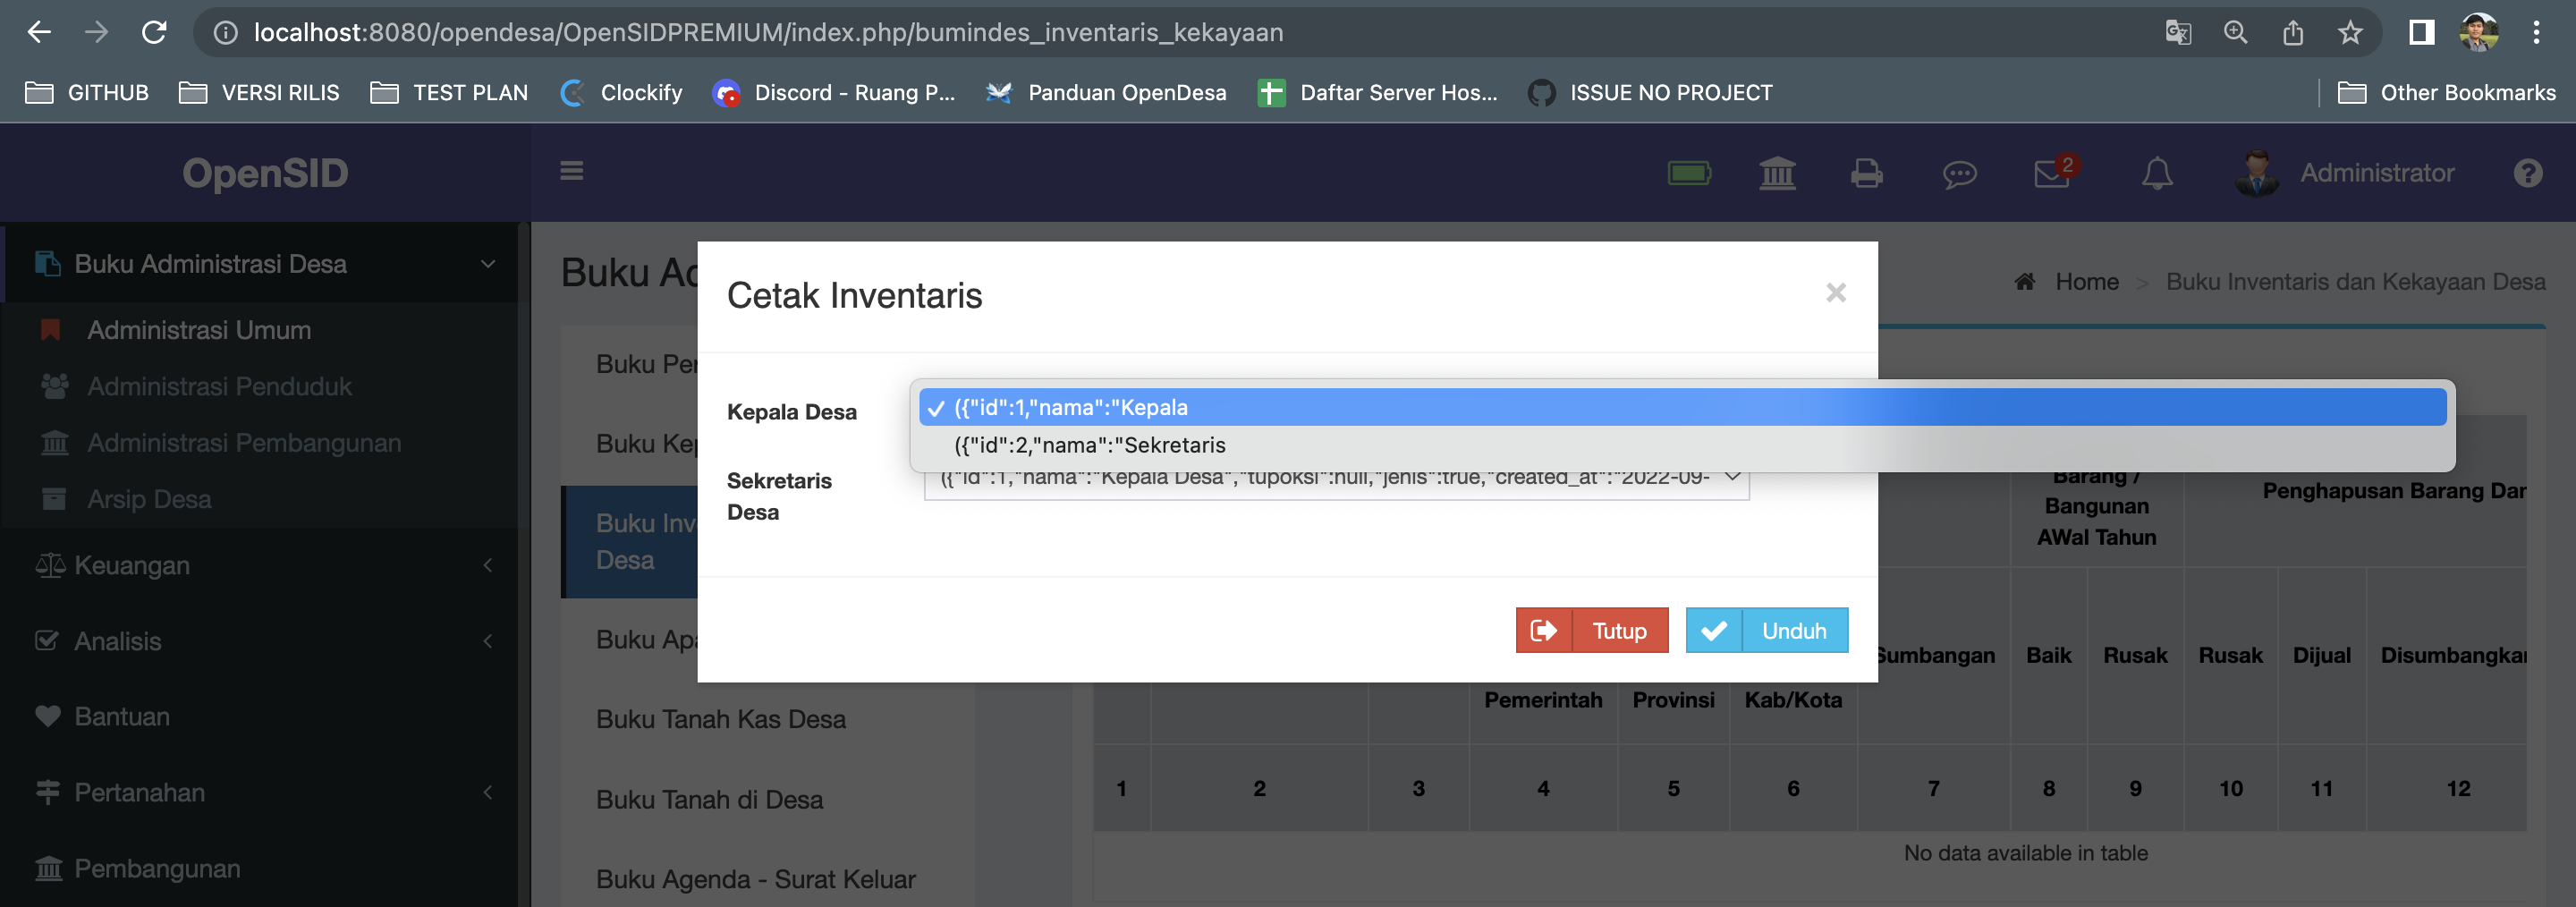The image size is (2576, 907).
Task: Click the green battery status icon
Action: click(x=1689, y=173)
